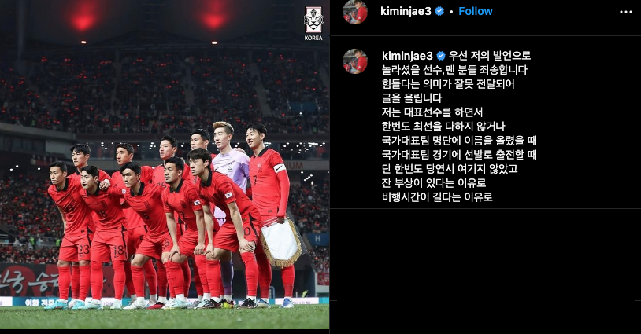The width and height of the screenshot is (641, 334).
Task: Select the last caption line 비행시간이 길다는 이유로
Action: click(x=437, y=197)
